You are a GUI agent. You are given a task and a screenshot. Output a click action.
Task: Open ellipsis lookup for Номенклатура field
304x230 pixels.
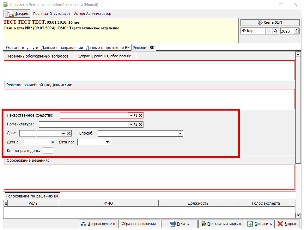click(x=130, y=125)
